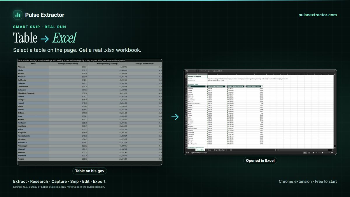Image resolution: width=350 pixels, height=197 pixels.
Task: Select cell A1 'Table and text' in Excel
Action: (x=197, y=77)
